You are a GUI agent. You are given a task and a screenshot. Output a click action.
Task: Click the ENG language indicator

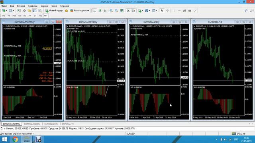coord(236,139)
